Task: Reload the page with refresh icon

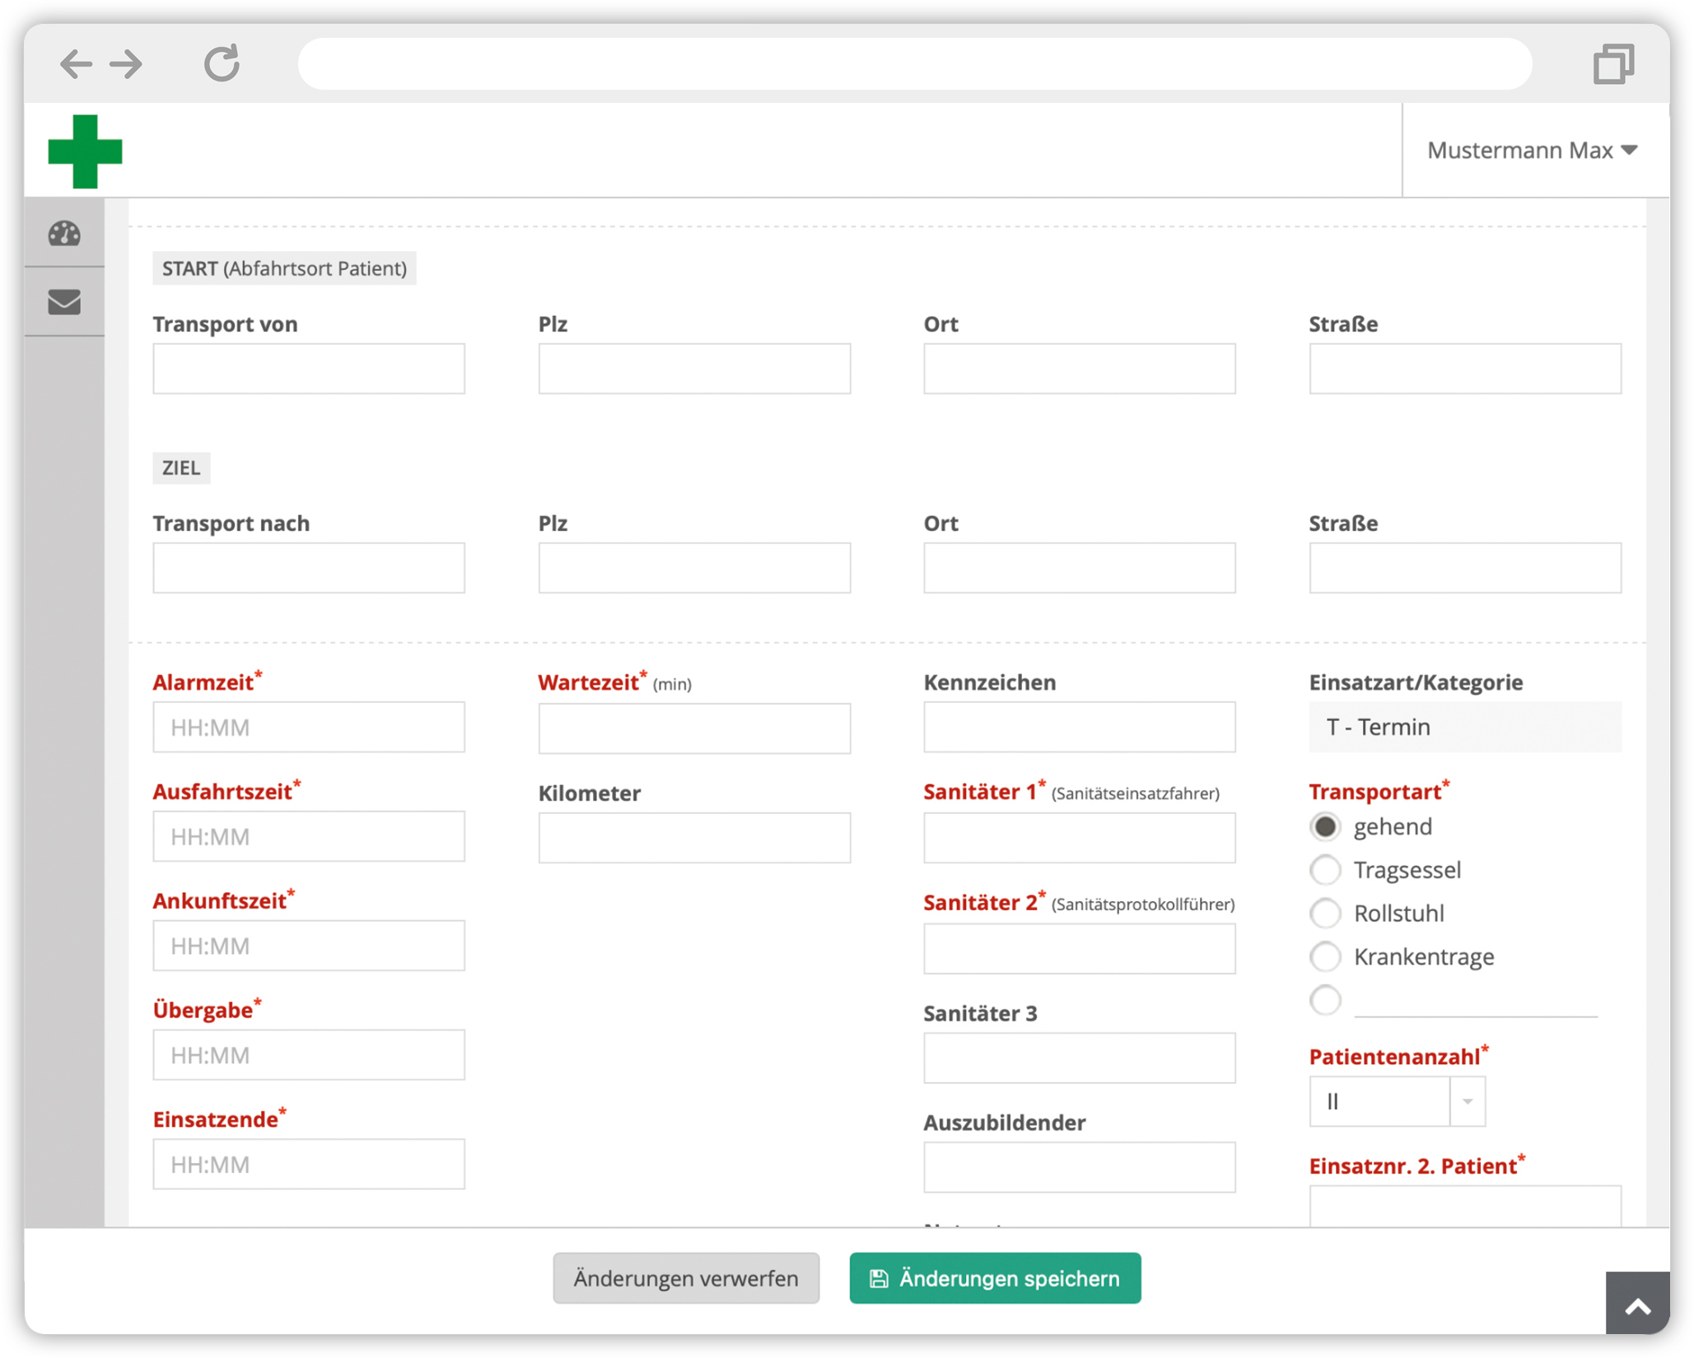Action: [222, 63]
